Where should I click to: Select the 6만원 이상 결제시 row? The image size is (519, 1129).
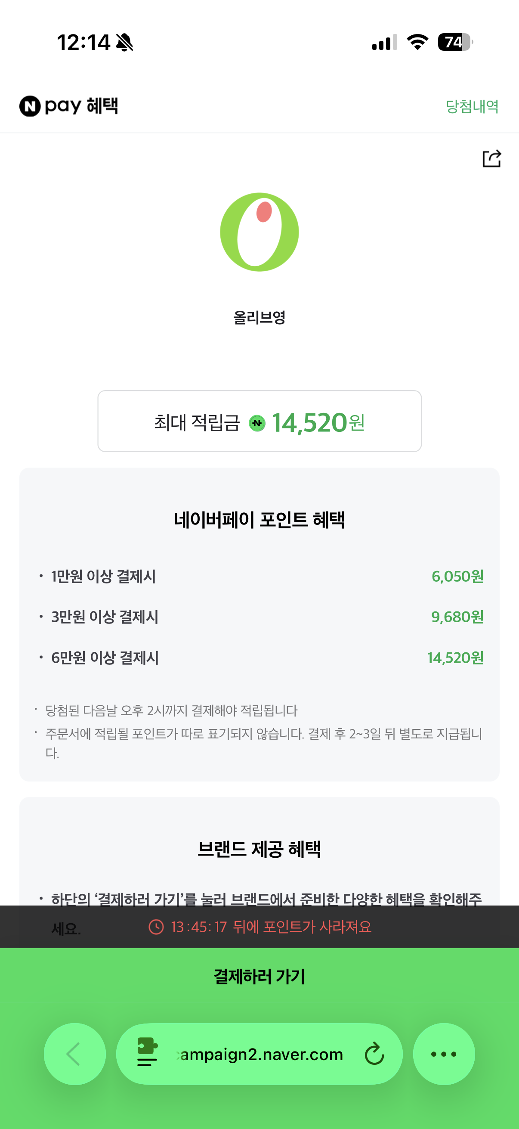tap(259, 658)
